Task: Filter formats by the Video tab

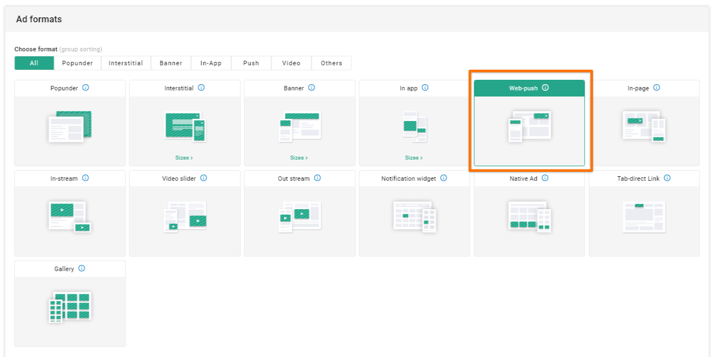Action: point(291,63)
